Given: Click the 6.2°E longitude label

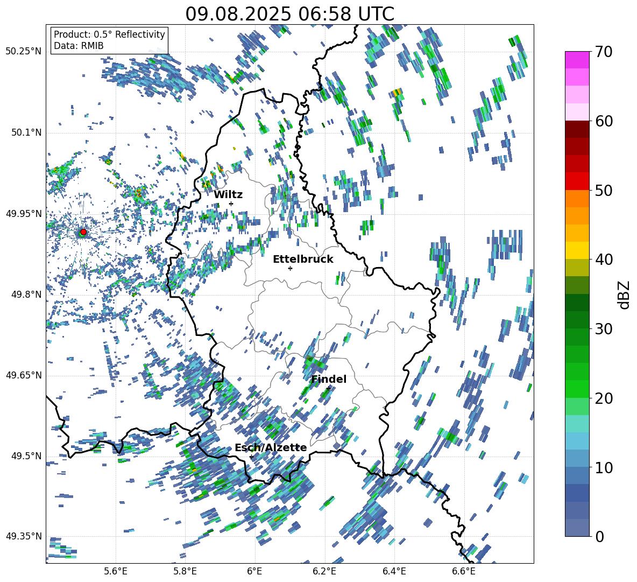Looking at the screenshot, I should 324,571.
